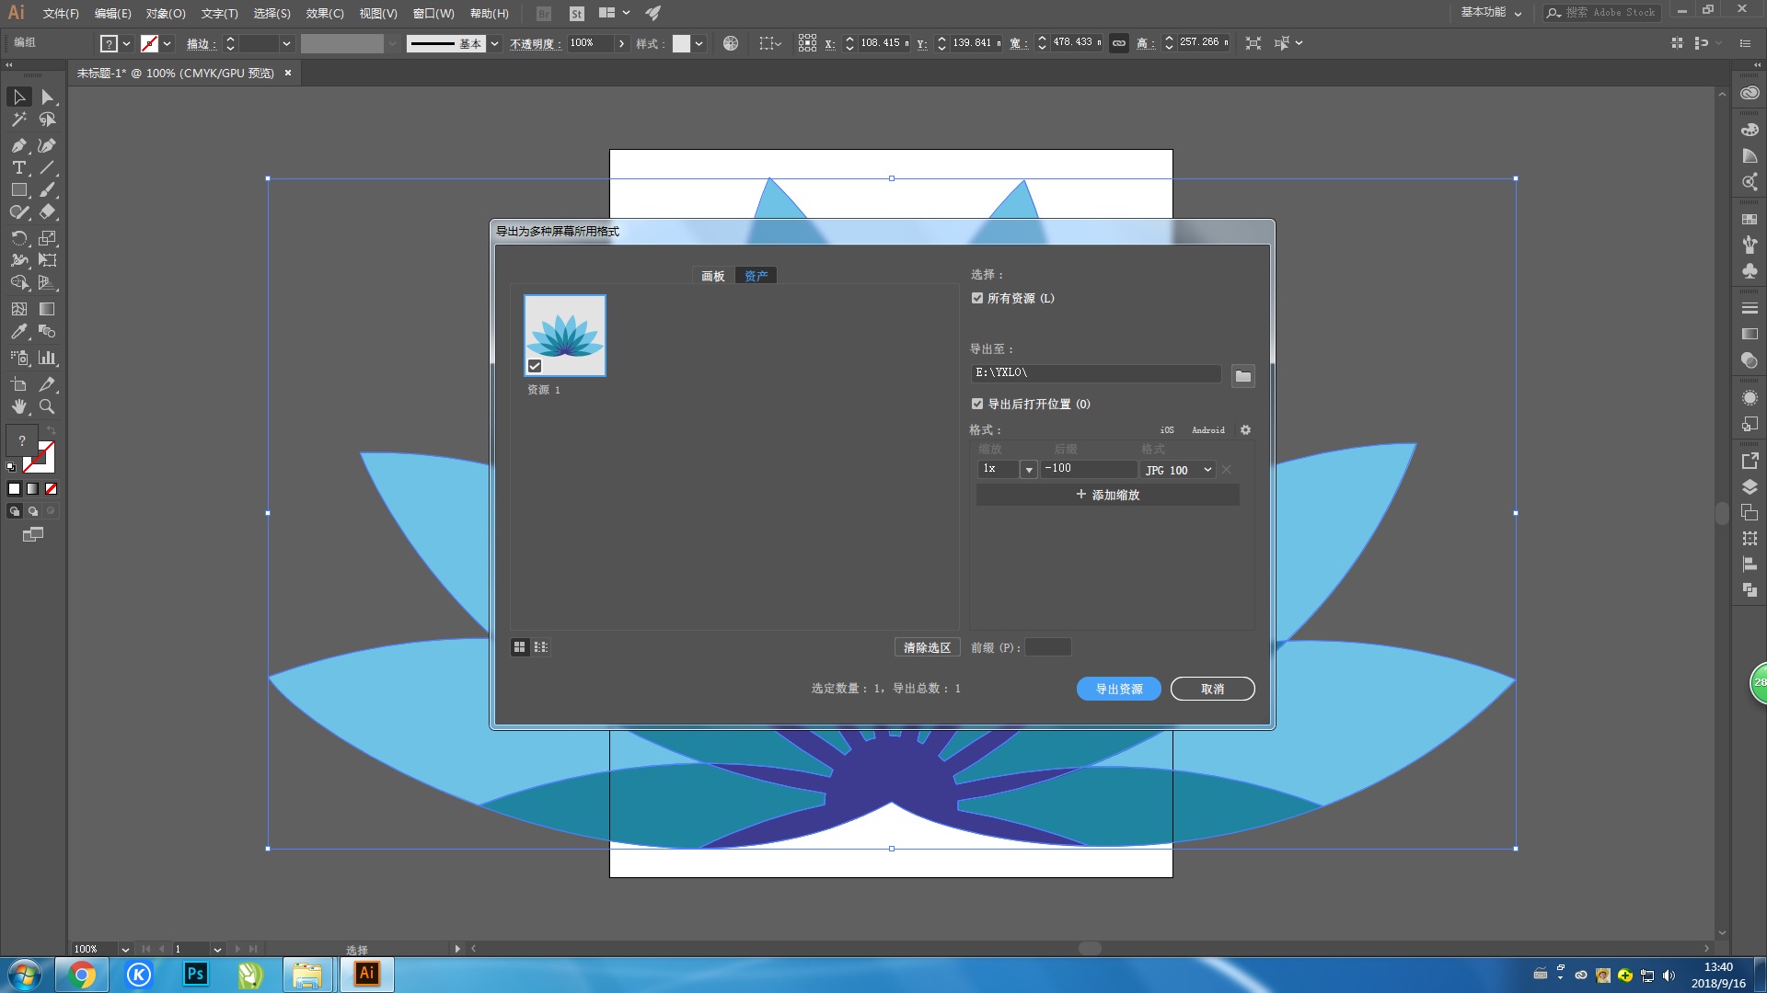Select the Scale tool
Image resolution: width=1767 pixels, height=993 pixels.
point(48,238)
